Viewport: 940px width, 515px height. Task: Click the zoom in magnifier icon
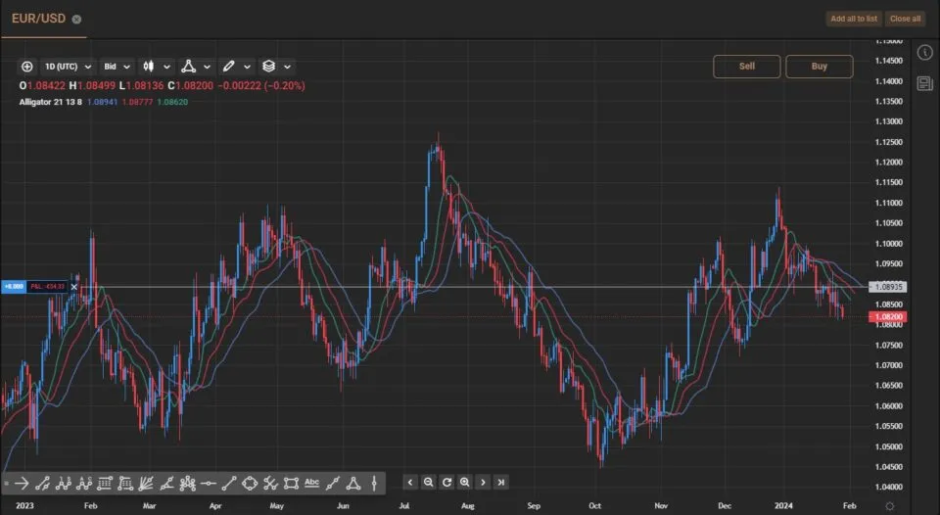click(x=464, y=482)
